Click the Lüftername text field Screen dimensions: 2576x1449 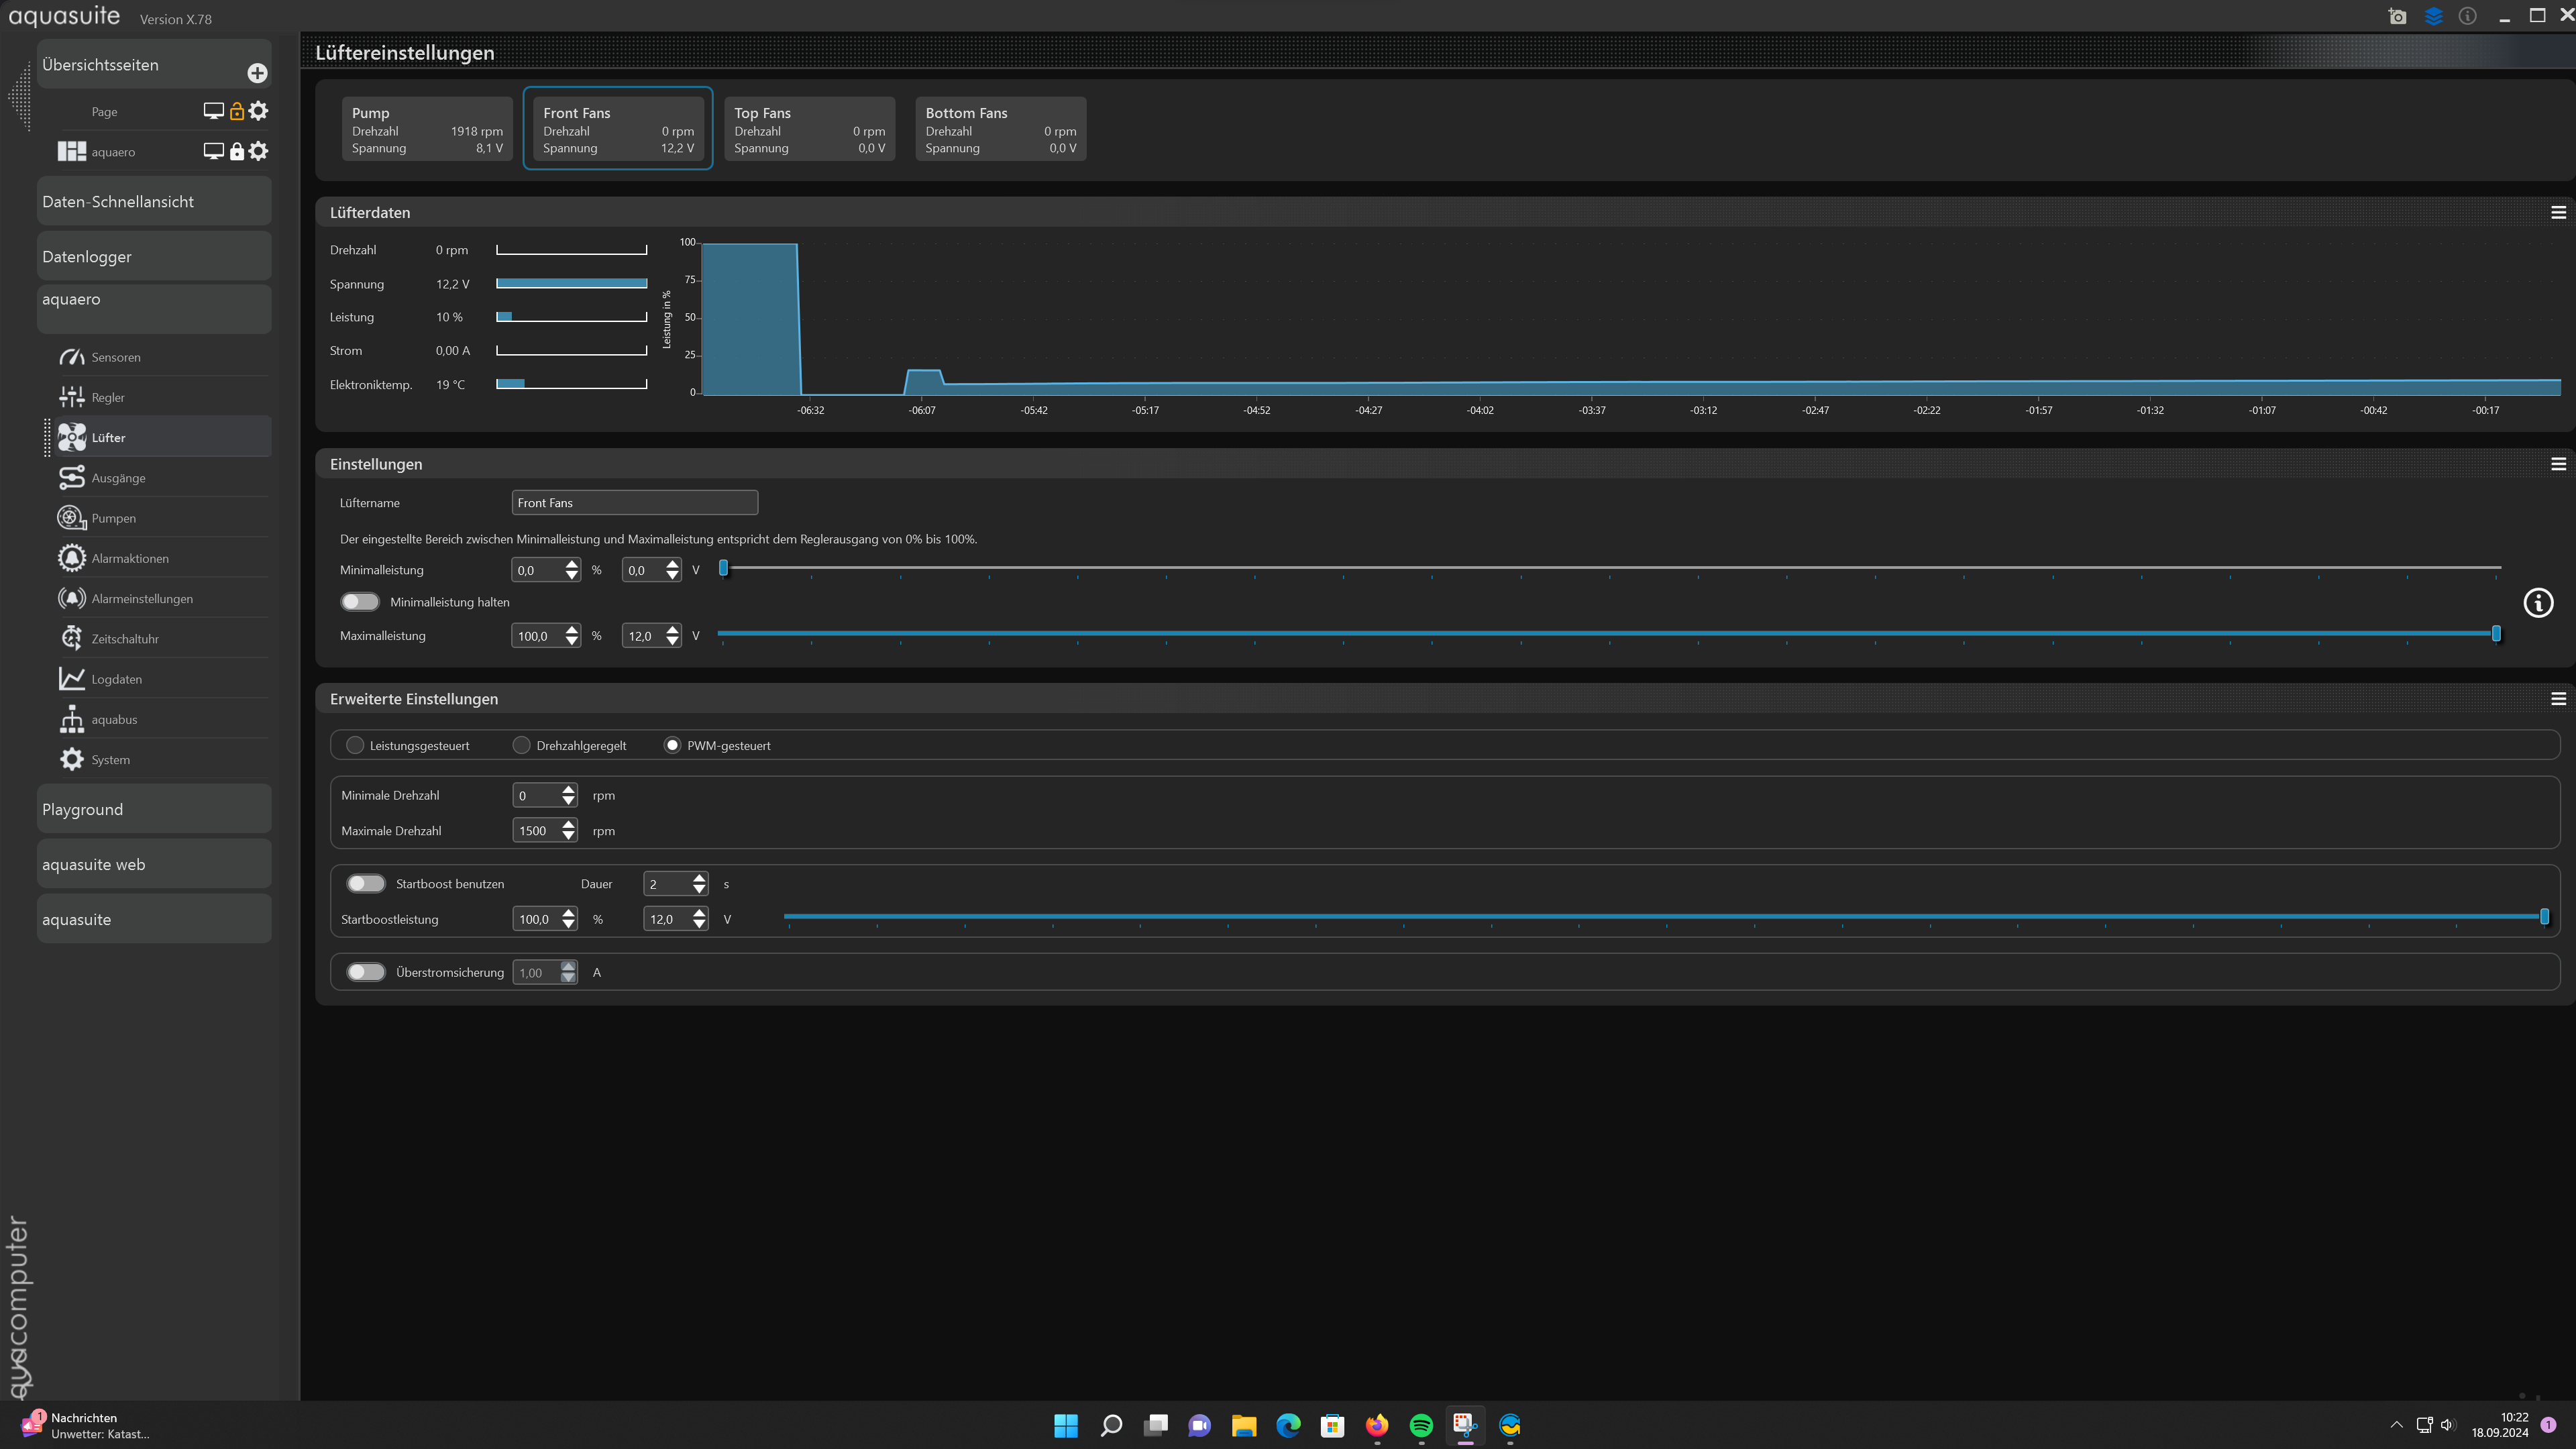coord(634,503)
